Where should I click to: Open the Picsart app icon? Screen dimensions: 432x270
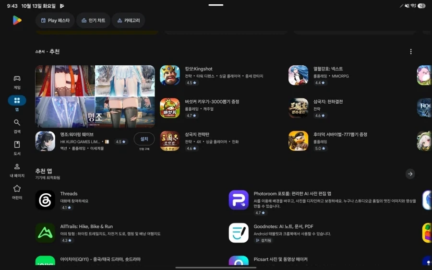[x=239, y=260]
